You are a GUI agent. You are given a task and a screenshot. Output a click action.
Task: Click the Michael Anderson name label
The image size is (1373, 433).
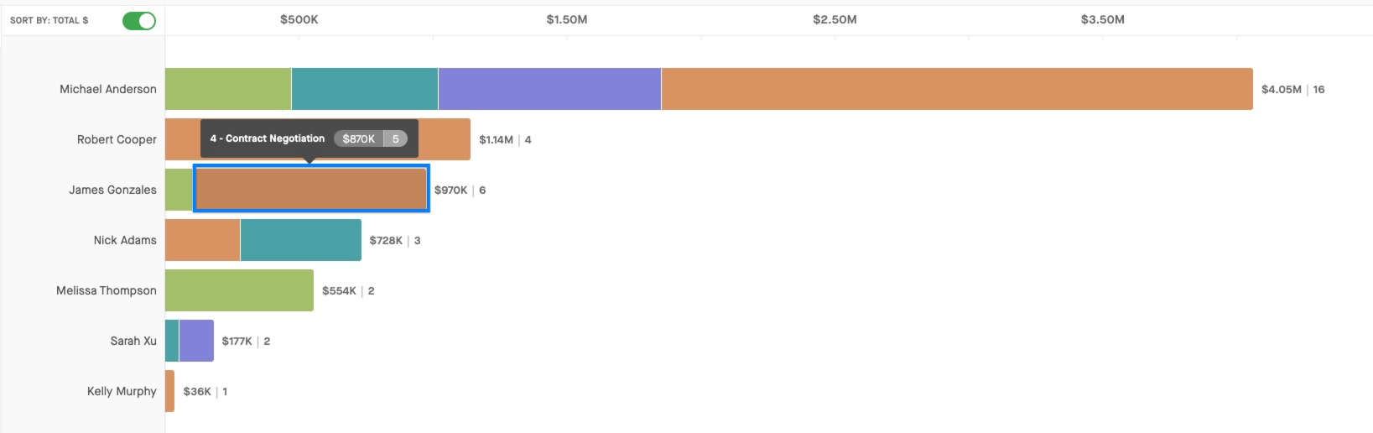pos(108,89)
